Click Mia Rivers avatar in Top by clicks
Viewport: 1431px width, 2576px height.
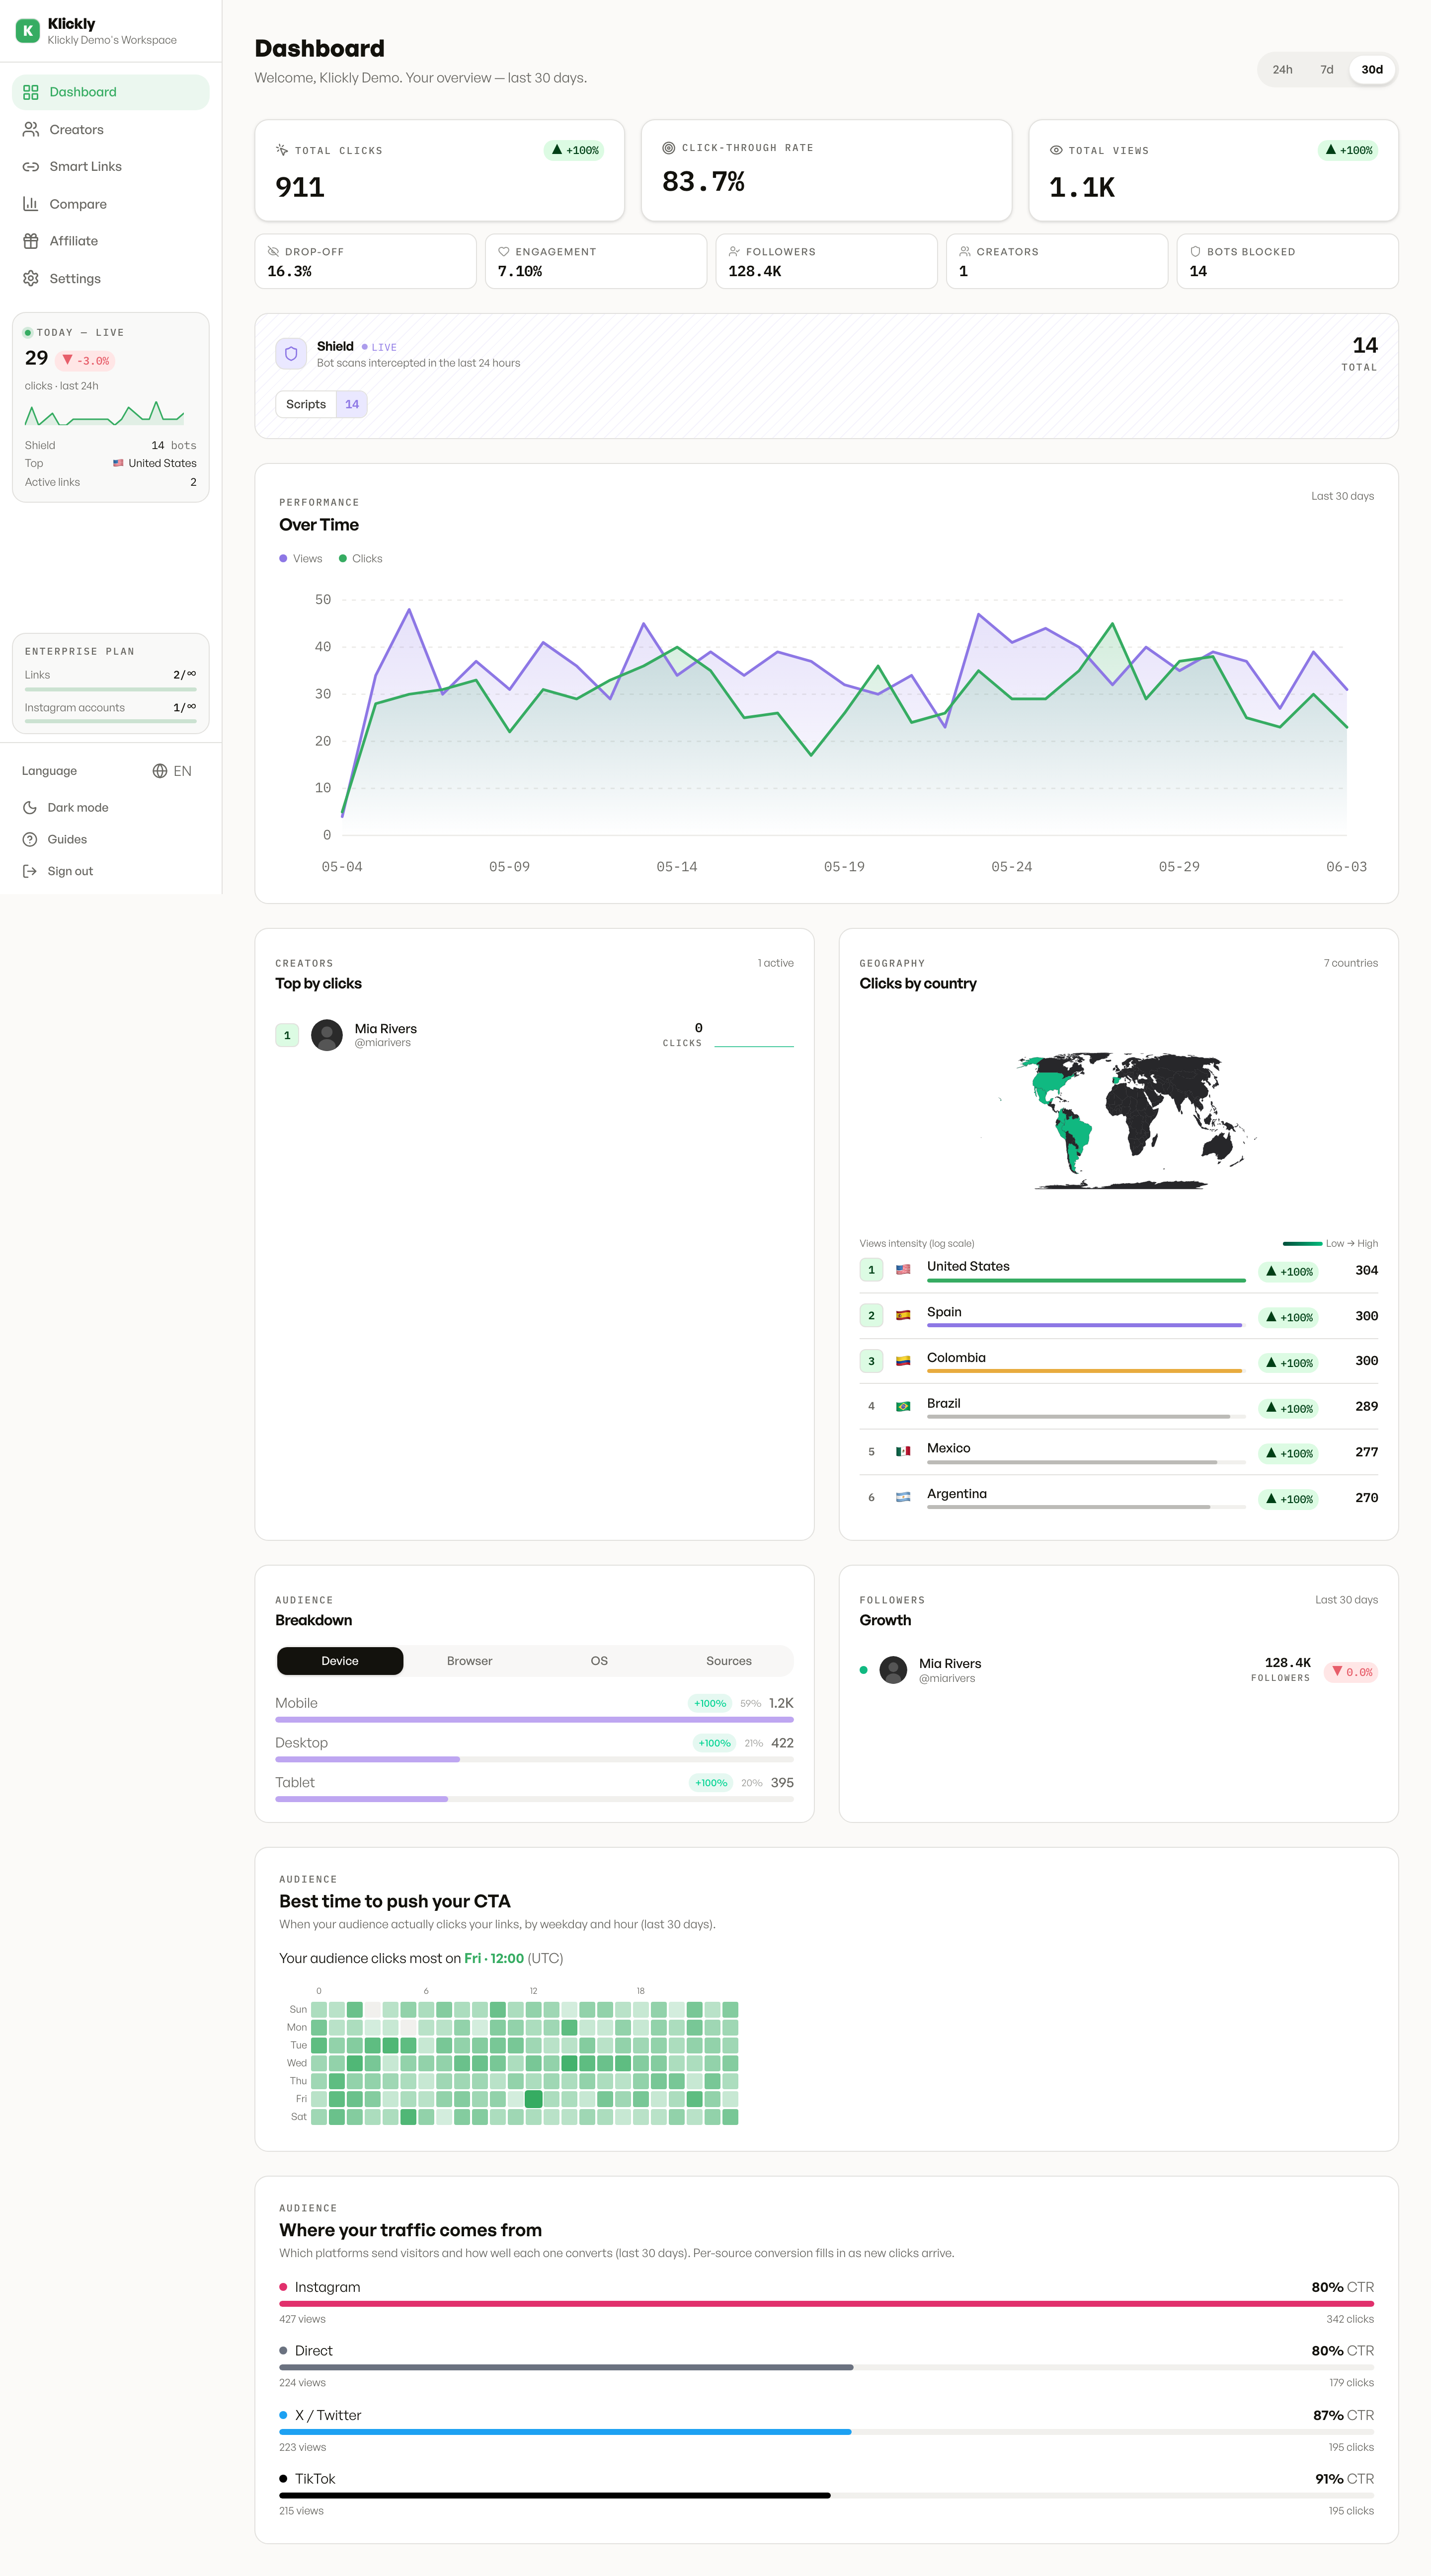point(327,1035)
